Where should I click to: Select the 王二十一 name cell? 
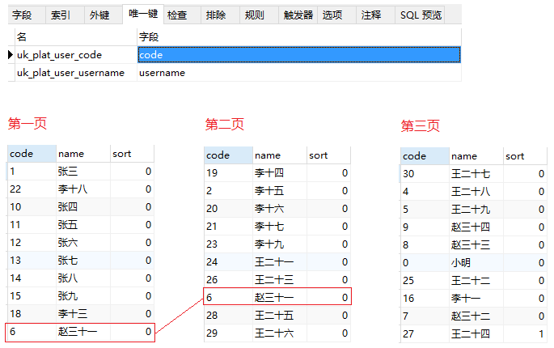coord(280,262)
